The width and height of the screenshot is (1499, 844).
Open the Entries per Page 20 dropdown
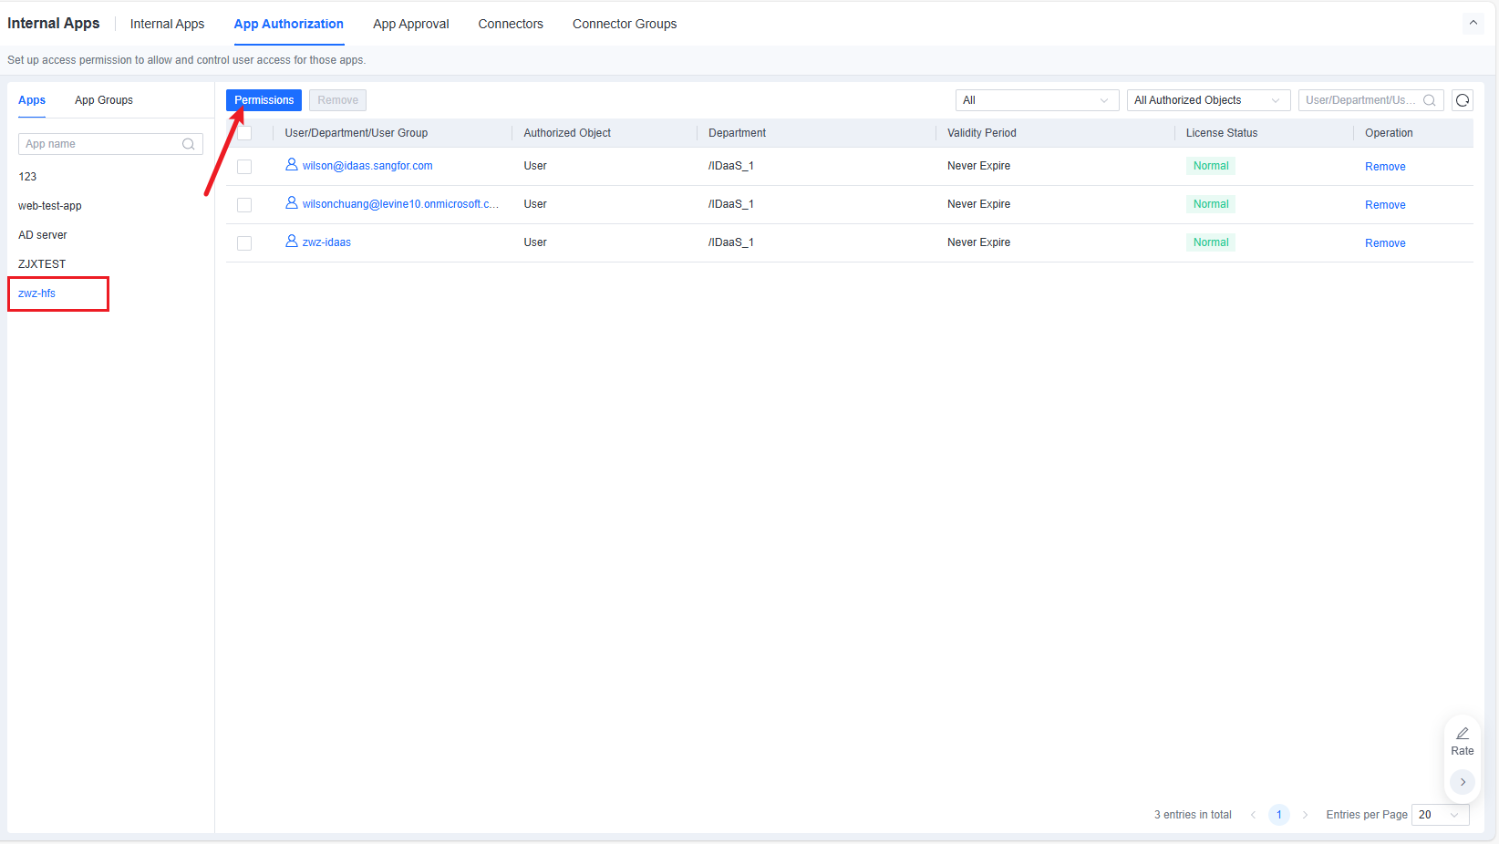point(1440,815)
